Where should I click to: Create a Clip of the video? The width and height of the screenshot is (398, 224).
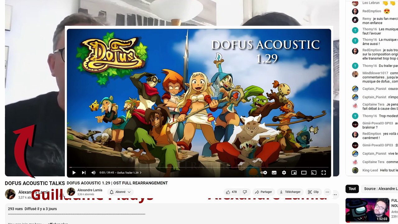tap(313, 192)
